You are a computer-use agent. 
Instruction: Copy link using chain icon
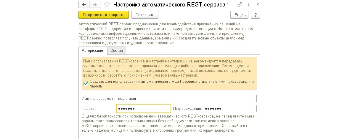pyautogui.click(x=240, y=4)
